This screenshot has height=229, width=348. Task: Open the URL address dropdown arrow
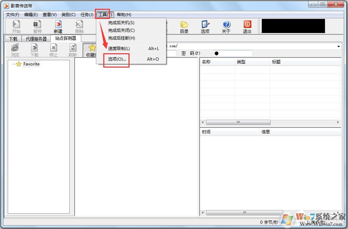click(338, 46)
